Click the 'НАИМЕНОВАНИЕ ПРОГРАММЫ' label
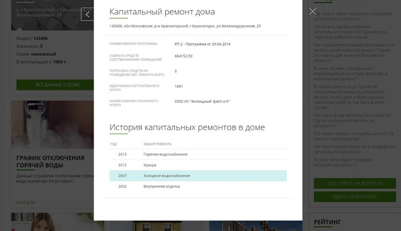 (x=133, y=44)
